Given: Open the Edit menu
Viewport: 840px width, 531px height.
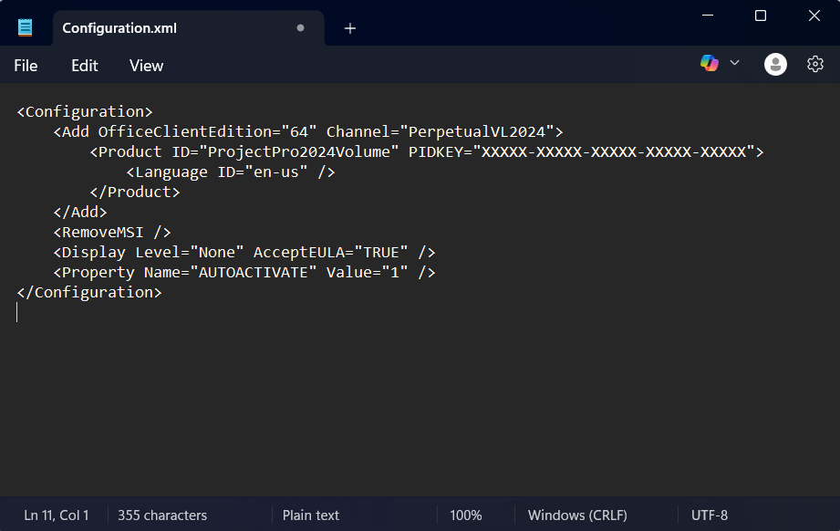Looking at the screenshot, I should pos(85,66).
